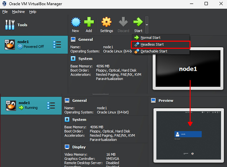Select the powered off node1 penguin icon

tap(10, 45)
